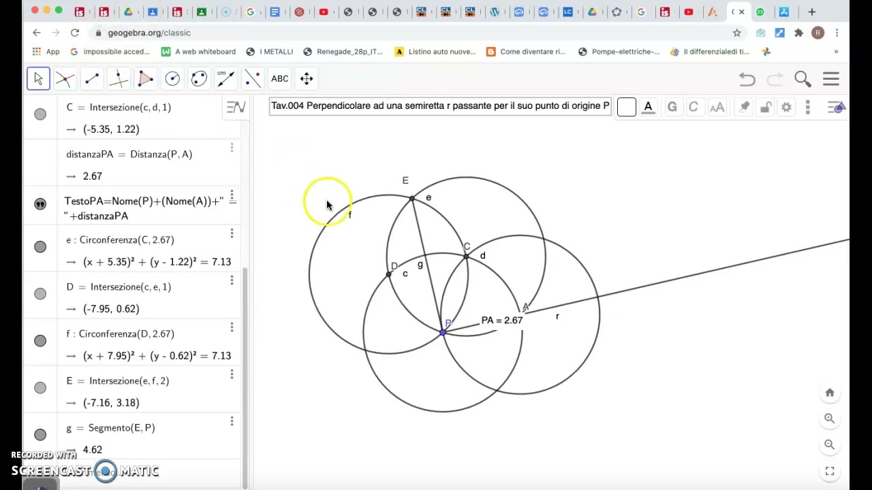Open 'Listino auto nuove...' bookmark
872x490 pixels.
tap(435, 52)
